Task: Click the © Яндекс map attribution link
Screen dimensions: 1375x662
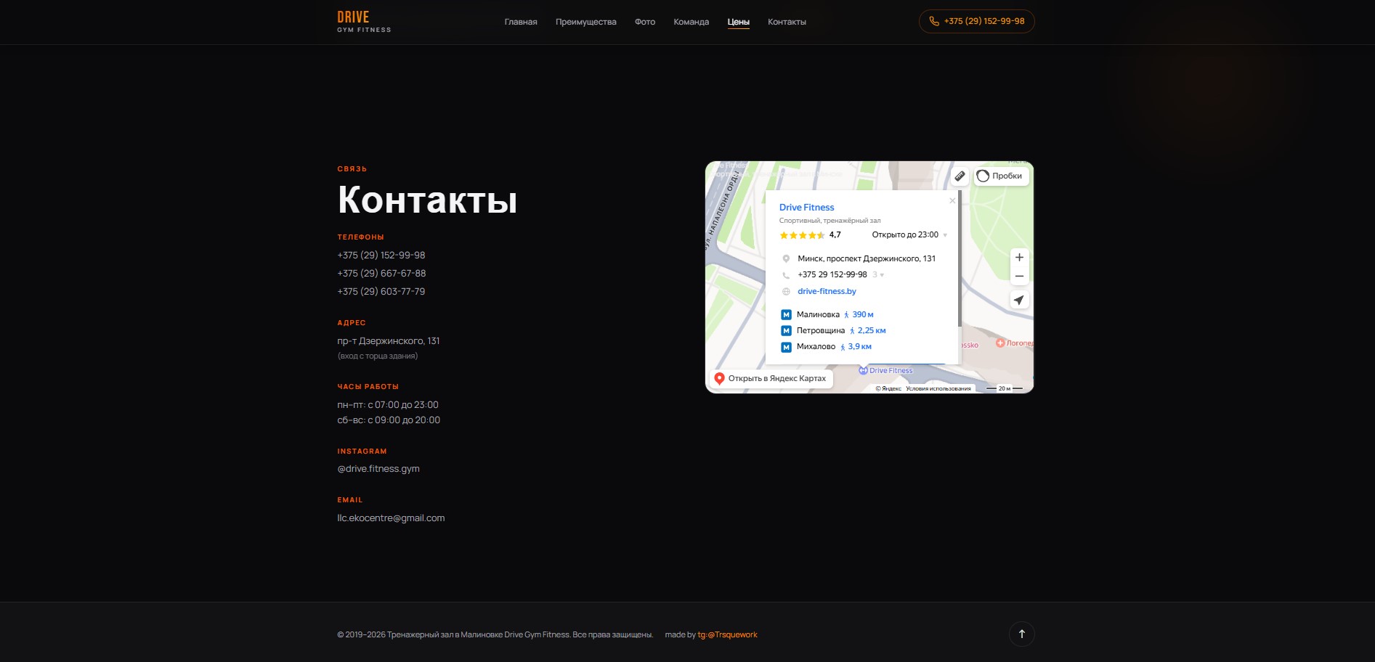Action: point(888,389)
